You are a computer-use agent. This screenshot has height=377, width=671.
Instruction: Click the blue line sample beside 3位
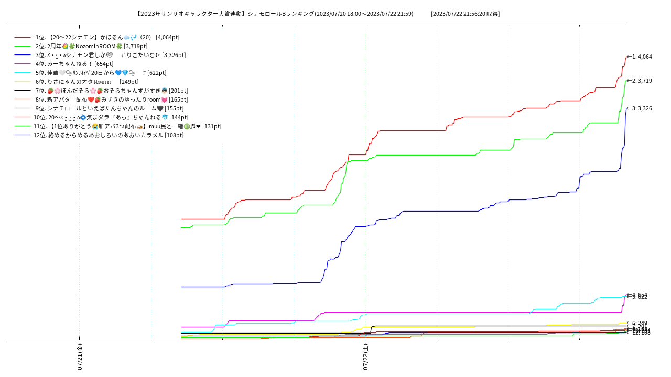23,56
